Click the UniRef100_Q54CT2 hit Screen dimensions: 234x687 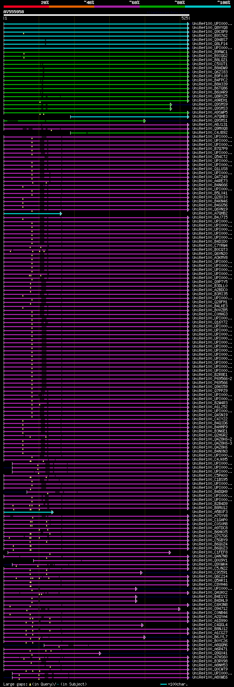[x=210, y=157]
